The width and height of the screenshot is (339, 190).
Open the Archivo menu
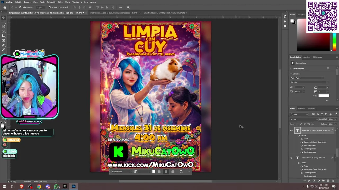pos(10,2)
